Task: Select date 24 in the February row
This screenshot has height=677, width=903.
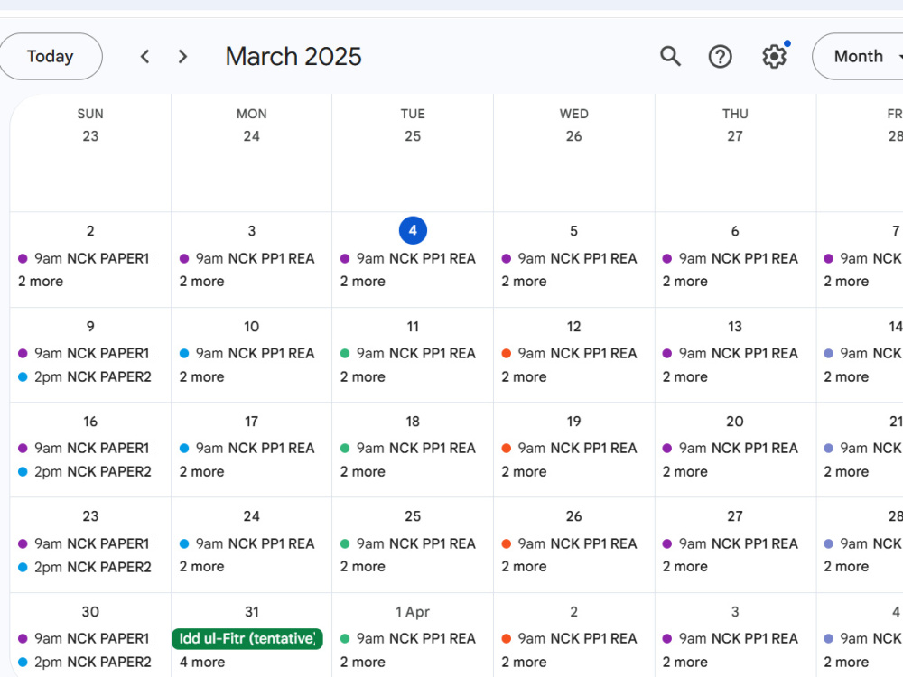Action: click(x=252, y=136)
